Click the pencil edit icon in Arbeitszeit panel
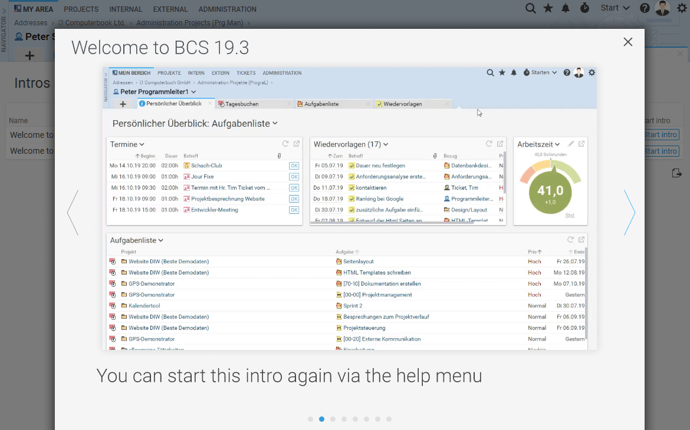 [x=571, y=144]
